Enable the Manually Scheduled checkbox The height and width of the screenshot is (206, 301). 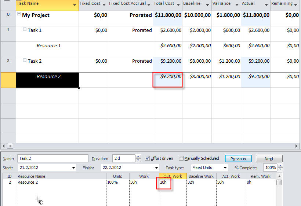point(181,159)
